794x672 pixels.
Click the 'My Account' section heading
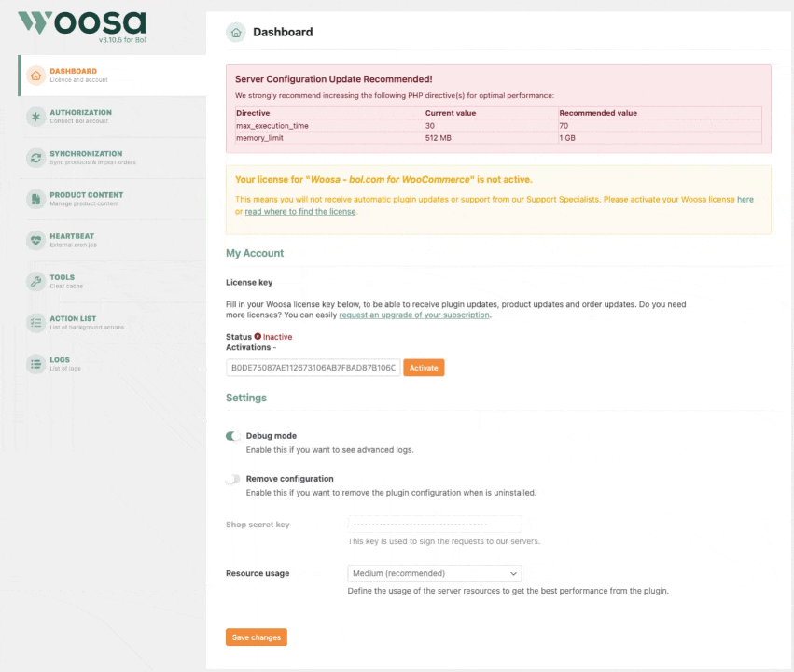(x=255, y=253)
